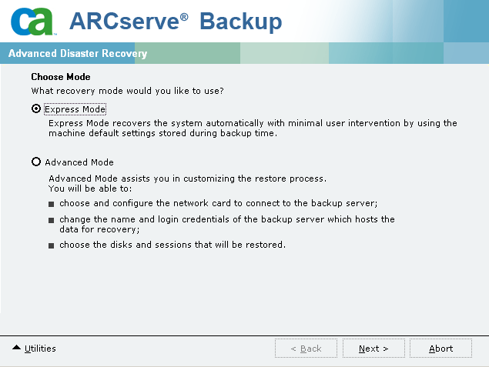This screenshot has height=367, width=489.
Task: Click the login credentials bullet square icon
Action: pyautogui.click(x=52, y=220)
